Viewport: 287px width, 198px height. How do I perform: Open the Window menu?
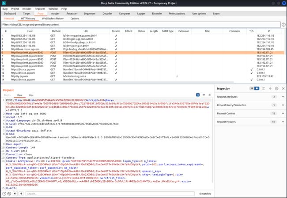[x=53, y=9]
